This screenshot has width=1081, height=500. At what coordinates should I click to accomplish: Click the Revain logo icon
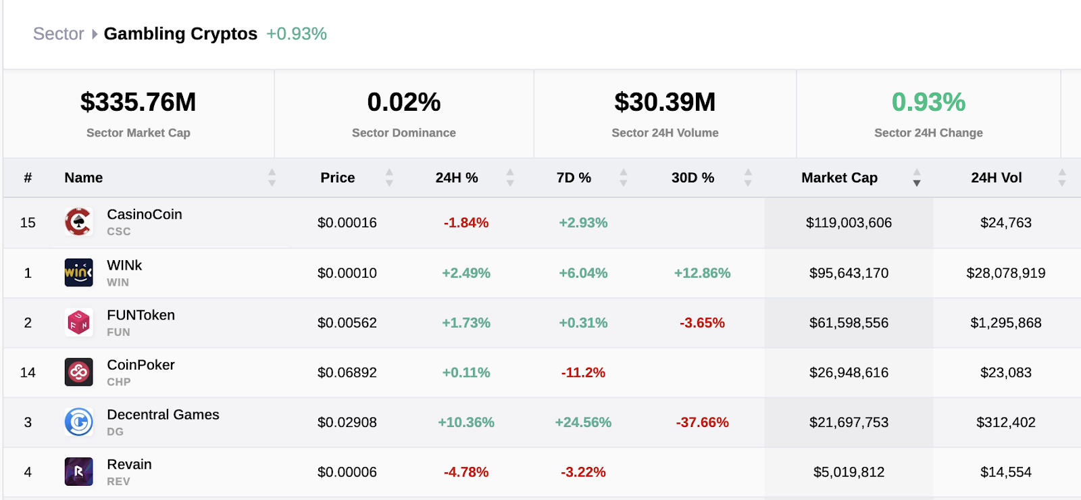coord(78,472)
